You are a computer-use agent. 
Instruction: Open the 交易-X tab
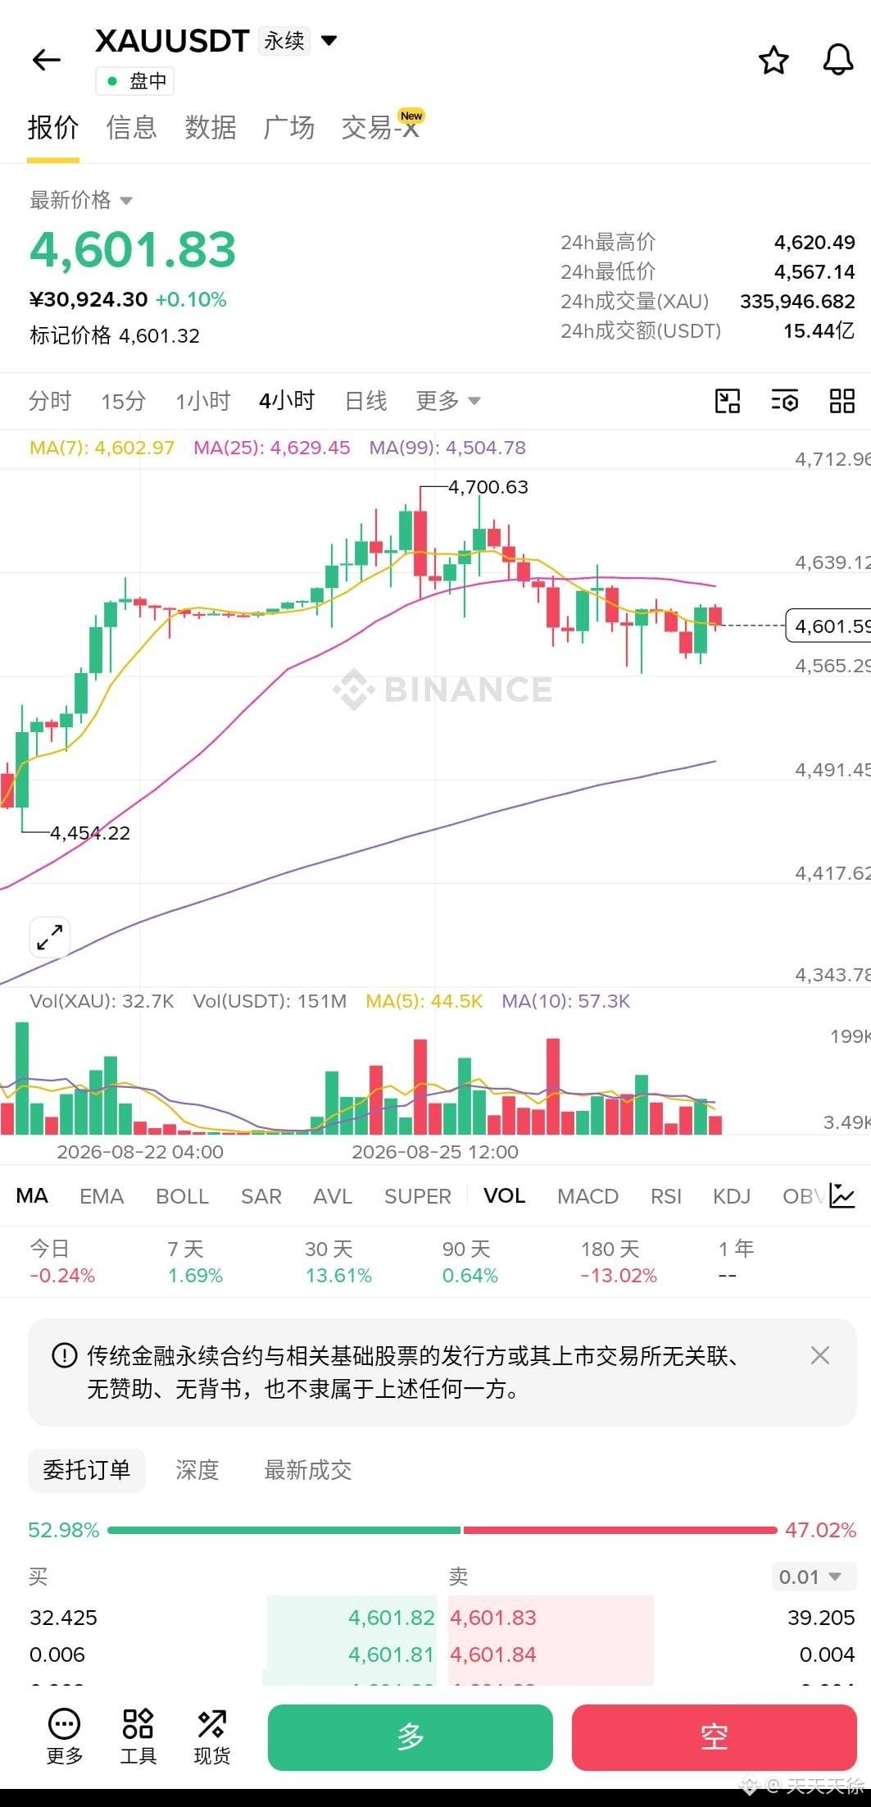[x=381, y=127]
